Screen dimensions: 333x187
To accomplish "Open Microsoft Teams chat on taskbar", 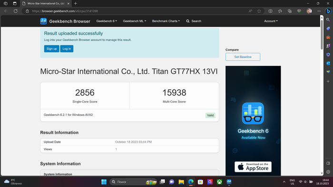I will coord(172,182).
